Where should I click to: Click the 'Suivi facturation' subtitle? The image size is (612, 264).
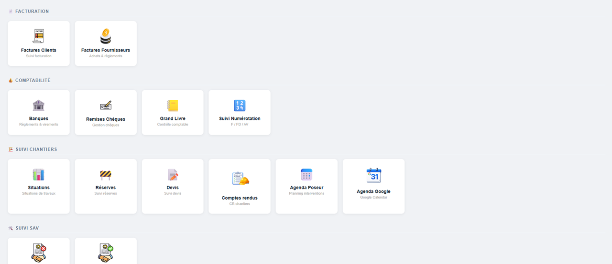point(39,56)
